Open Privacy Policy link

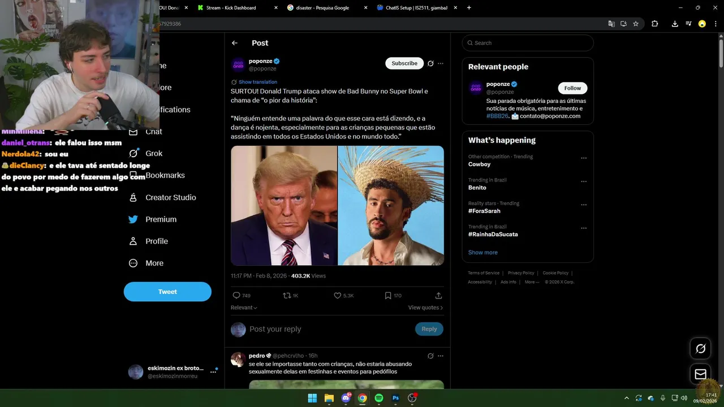521,273
